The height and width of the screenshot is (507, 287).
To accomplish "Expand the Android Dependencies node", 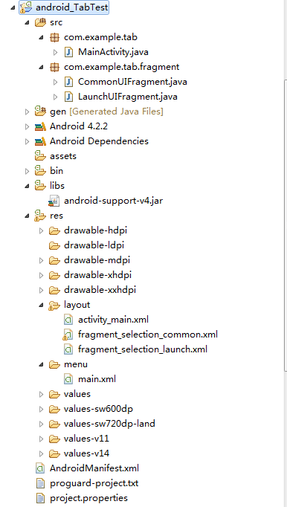I will [28, 141].
